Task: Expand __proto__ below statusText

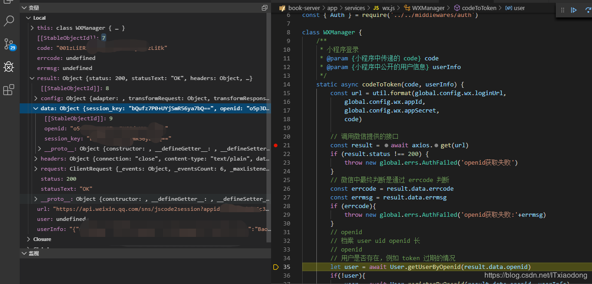Action: point(36,199)
